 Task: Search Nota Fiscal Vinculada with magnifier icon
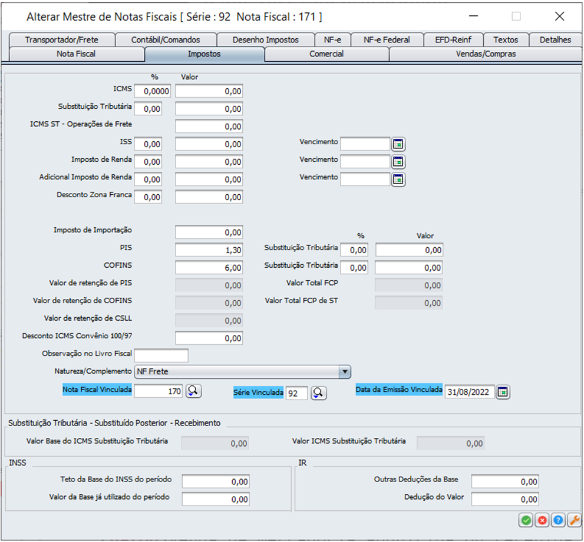tap(193, 391)
